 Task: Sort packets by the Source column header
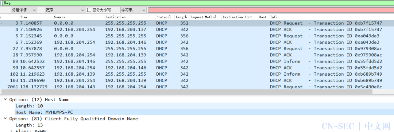[x=79, y=17]
